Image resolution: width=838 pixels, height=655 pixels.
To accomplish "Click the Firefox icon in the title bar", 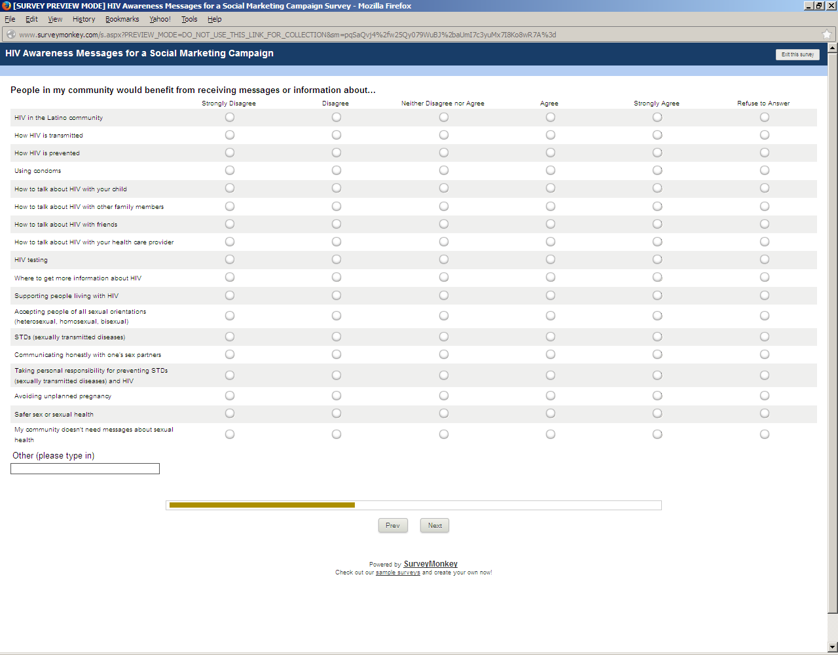I will click(7, 6).
